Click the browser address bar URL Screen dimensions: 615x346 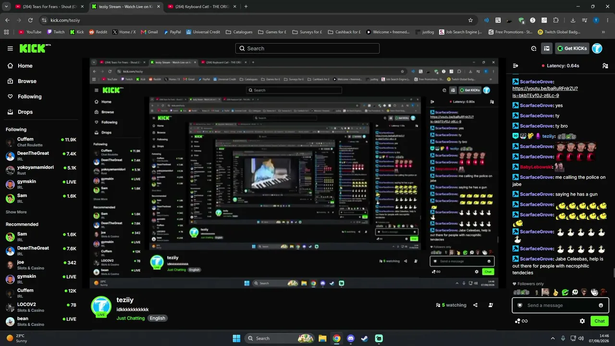pos(65,20)
